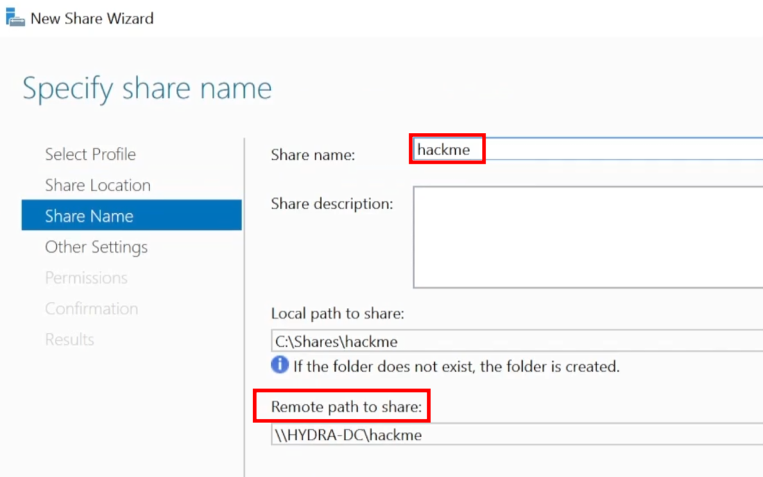Click the 'Specify share name' page heading
The image size is (763, 477).
tap(147, 89)
